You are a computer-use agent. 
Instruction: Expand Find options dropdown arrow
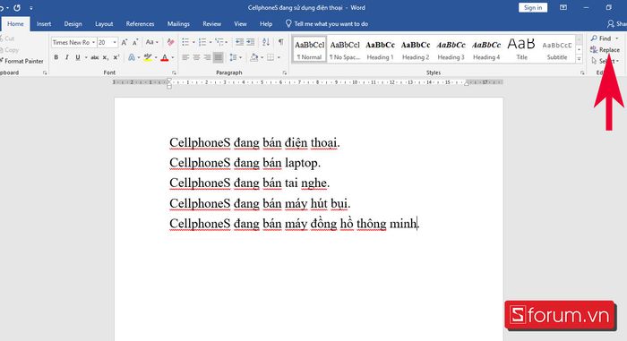tap(617, 38)
